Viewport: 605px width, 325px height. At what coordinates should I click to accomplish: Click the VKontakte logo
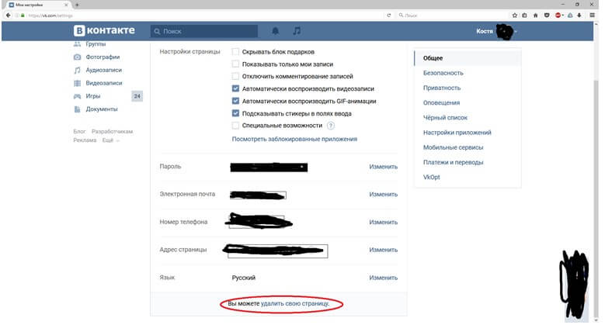pyautogui.click(x=104, y=31)
